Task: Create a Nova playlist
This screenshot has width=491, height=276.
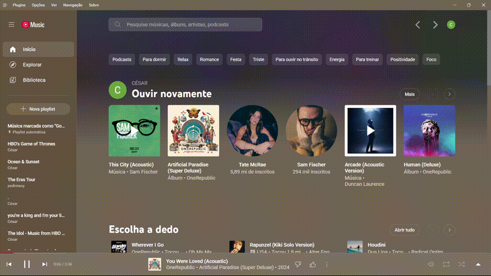Action: (38, 109)
